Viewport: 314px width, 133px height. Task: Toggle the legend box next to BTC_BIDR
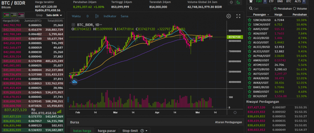(x=73, y=25)
